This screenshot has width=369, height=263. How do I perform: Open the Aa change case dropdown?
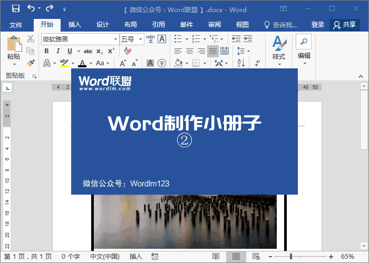pos(103,63)
